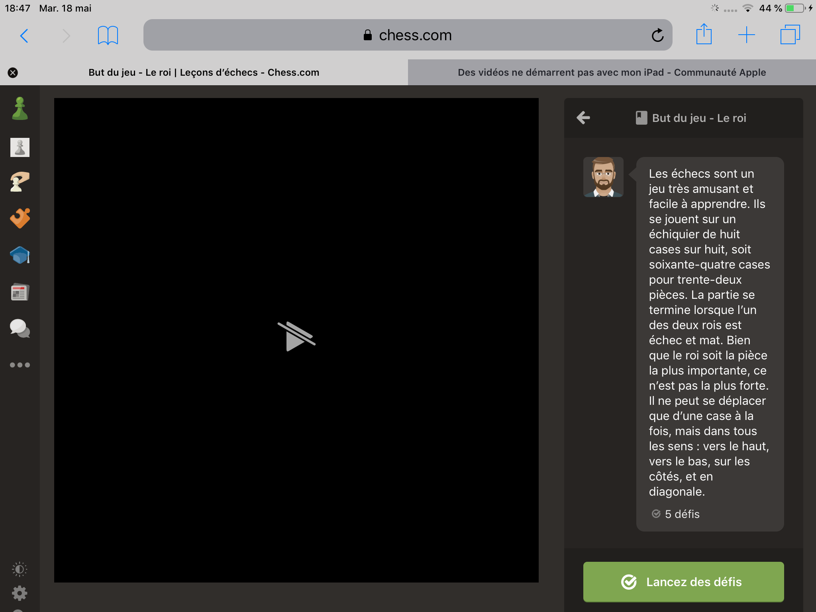Screen dimensions: 816x612
Task: Open the Safari share sheet
Action: tap(704, 35)
